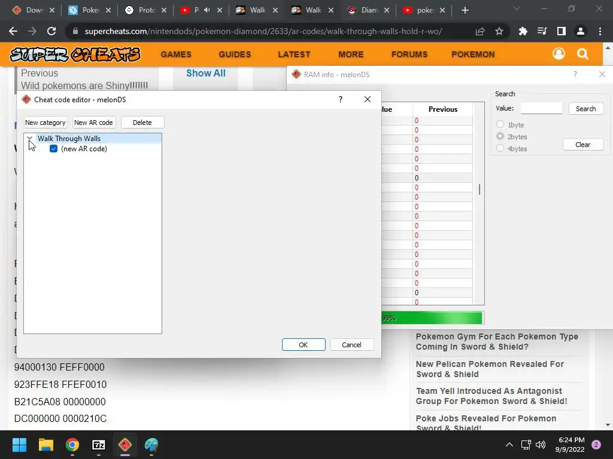Image resolution: width=613 pixels, height=459 pixels.
Task: Open the notification badge showing 2
Action: [x=596, y=445]
